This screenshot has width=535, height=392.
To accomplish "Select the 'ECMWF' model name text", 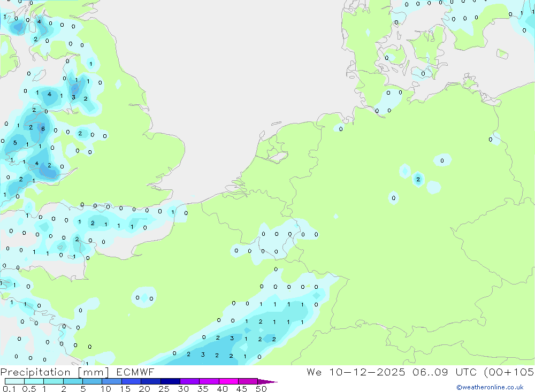I will [x=135, y=372].
